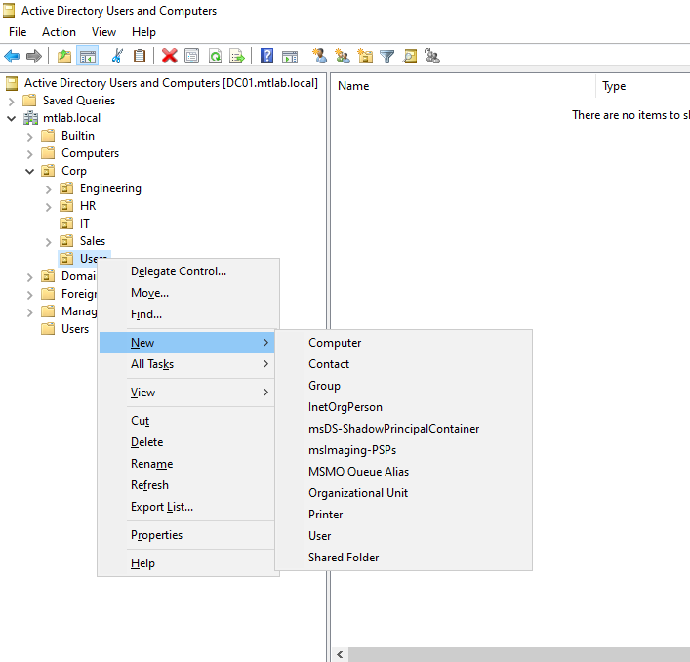Collapse the Corp organizational unit
Image resolution: width=690 pixels, height=662 pixels.
point(29,171)
